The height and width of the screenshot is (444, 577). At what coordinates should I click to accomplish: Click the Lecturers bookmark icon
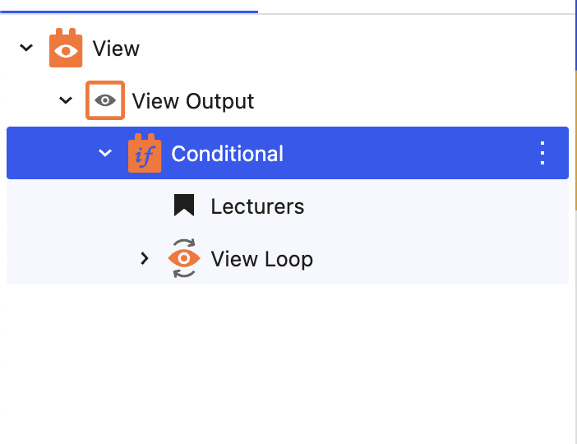[x=184, y=205]
